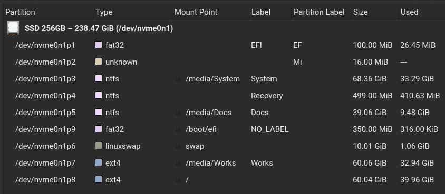Click the lock icon beside /media/Works
Image resolution: width=445 pixels, height=194 pixels.
tap(178, 163)
